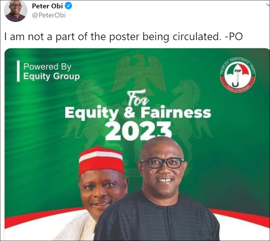Click the 'Powered By' text in poster
The width and height of the screenshot is (270, 241).
pyautogui.click(x=47, y=67)
